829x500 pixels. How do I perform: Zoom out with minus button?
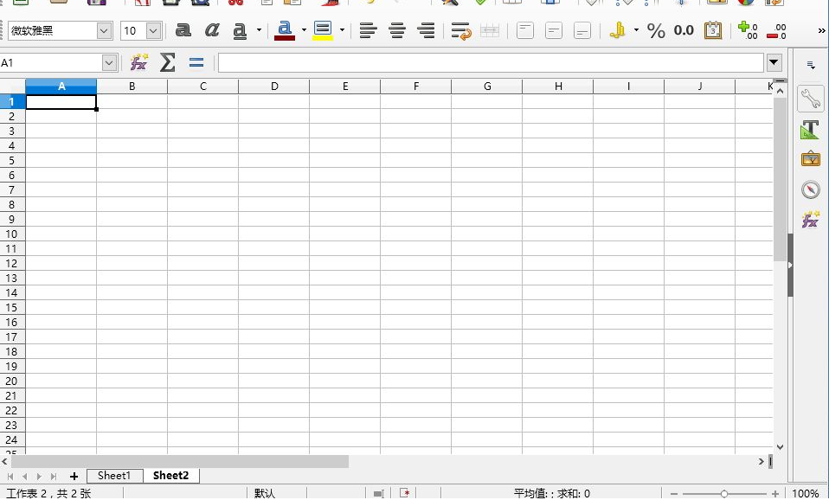[673, 494]
